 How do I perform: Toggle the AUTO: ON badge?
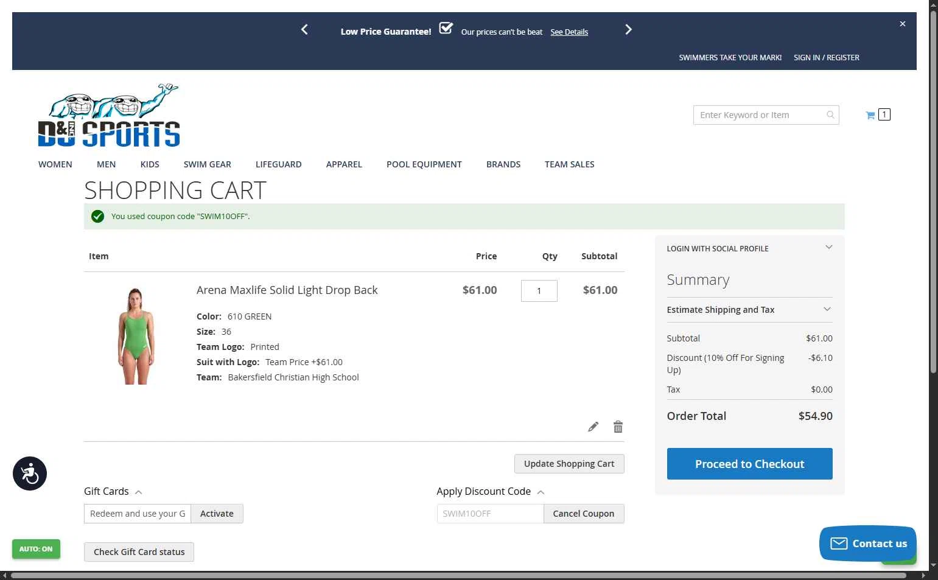tap(36, 549)
